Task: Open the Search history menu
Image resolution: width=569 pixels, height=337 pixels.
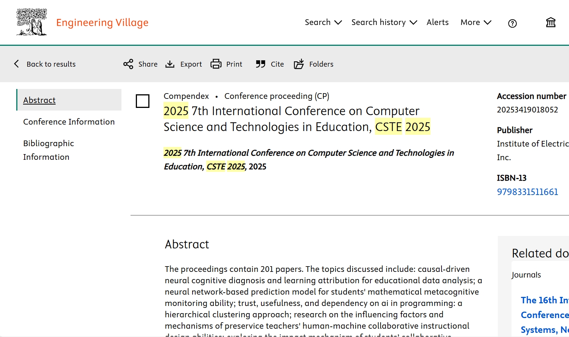Action: click(x=384, y=22)
